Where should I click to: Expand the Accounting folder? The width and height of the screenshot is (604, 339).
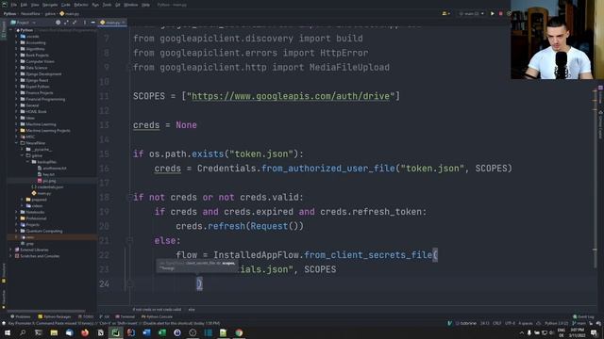[17, 42]
